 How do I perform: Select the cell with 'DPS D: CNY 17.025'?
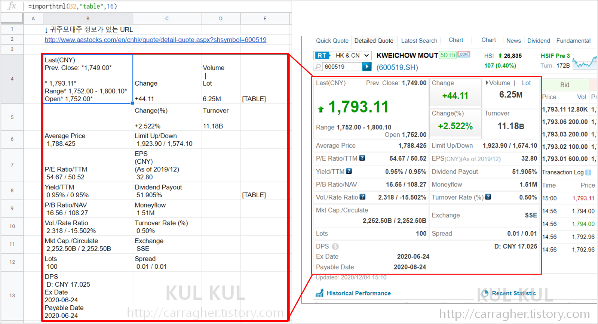point(88,296)
